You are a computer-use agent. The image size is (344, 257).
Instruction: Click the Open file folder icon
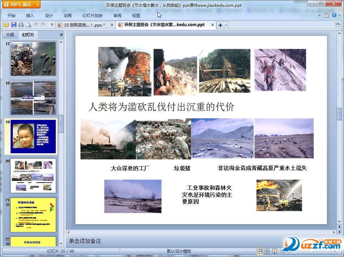point(6,25)
